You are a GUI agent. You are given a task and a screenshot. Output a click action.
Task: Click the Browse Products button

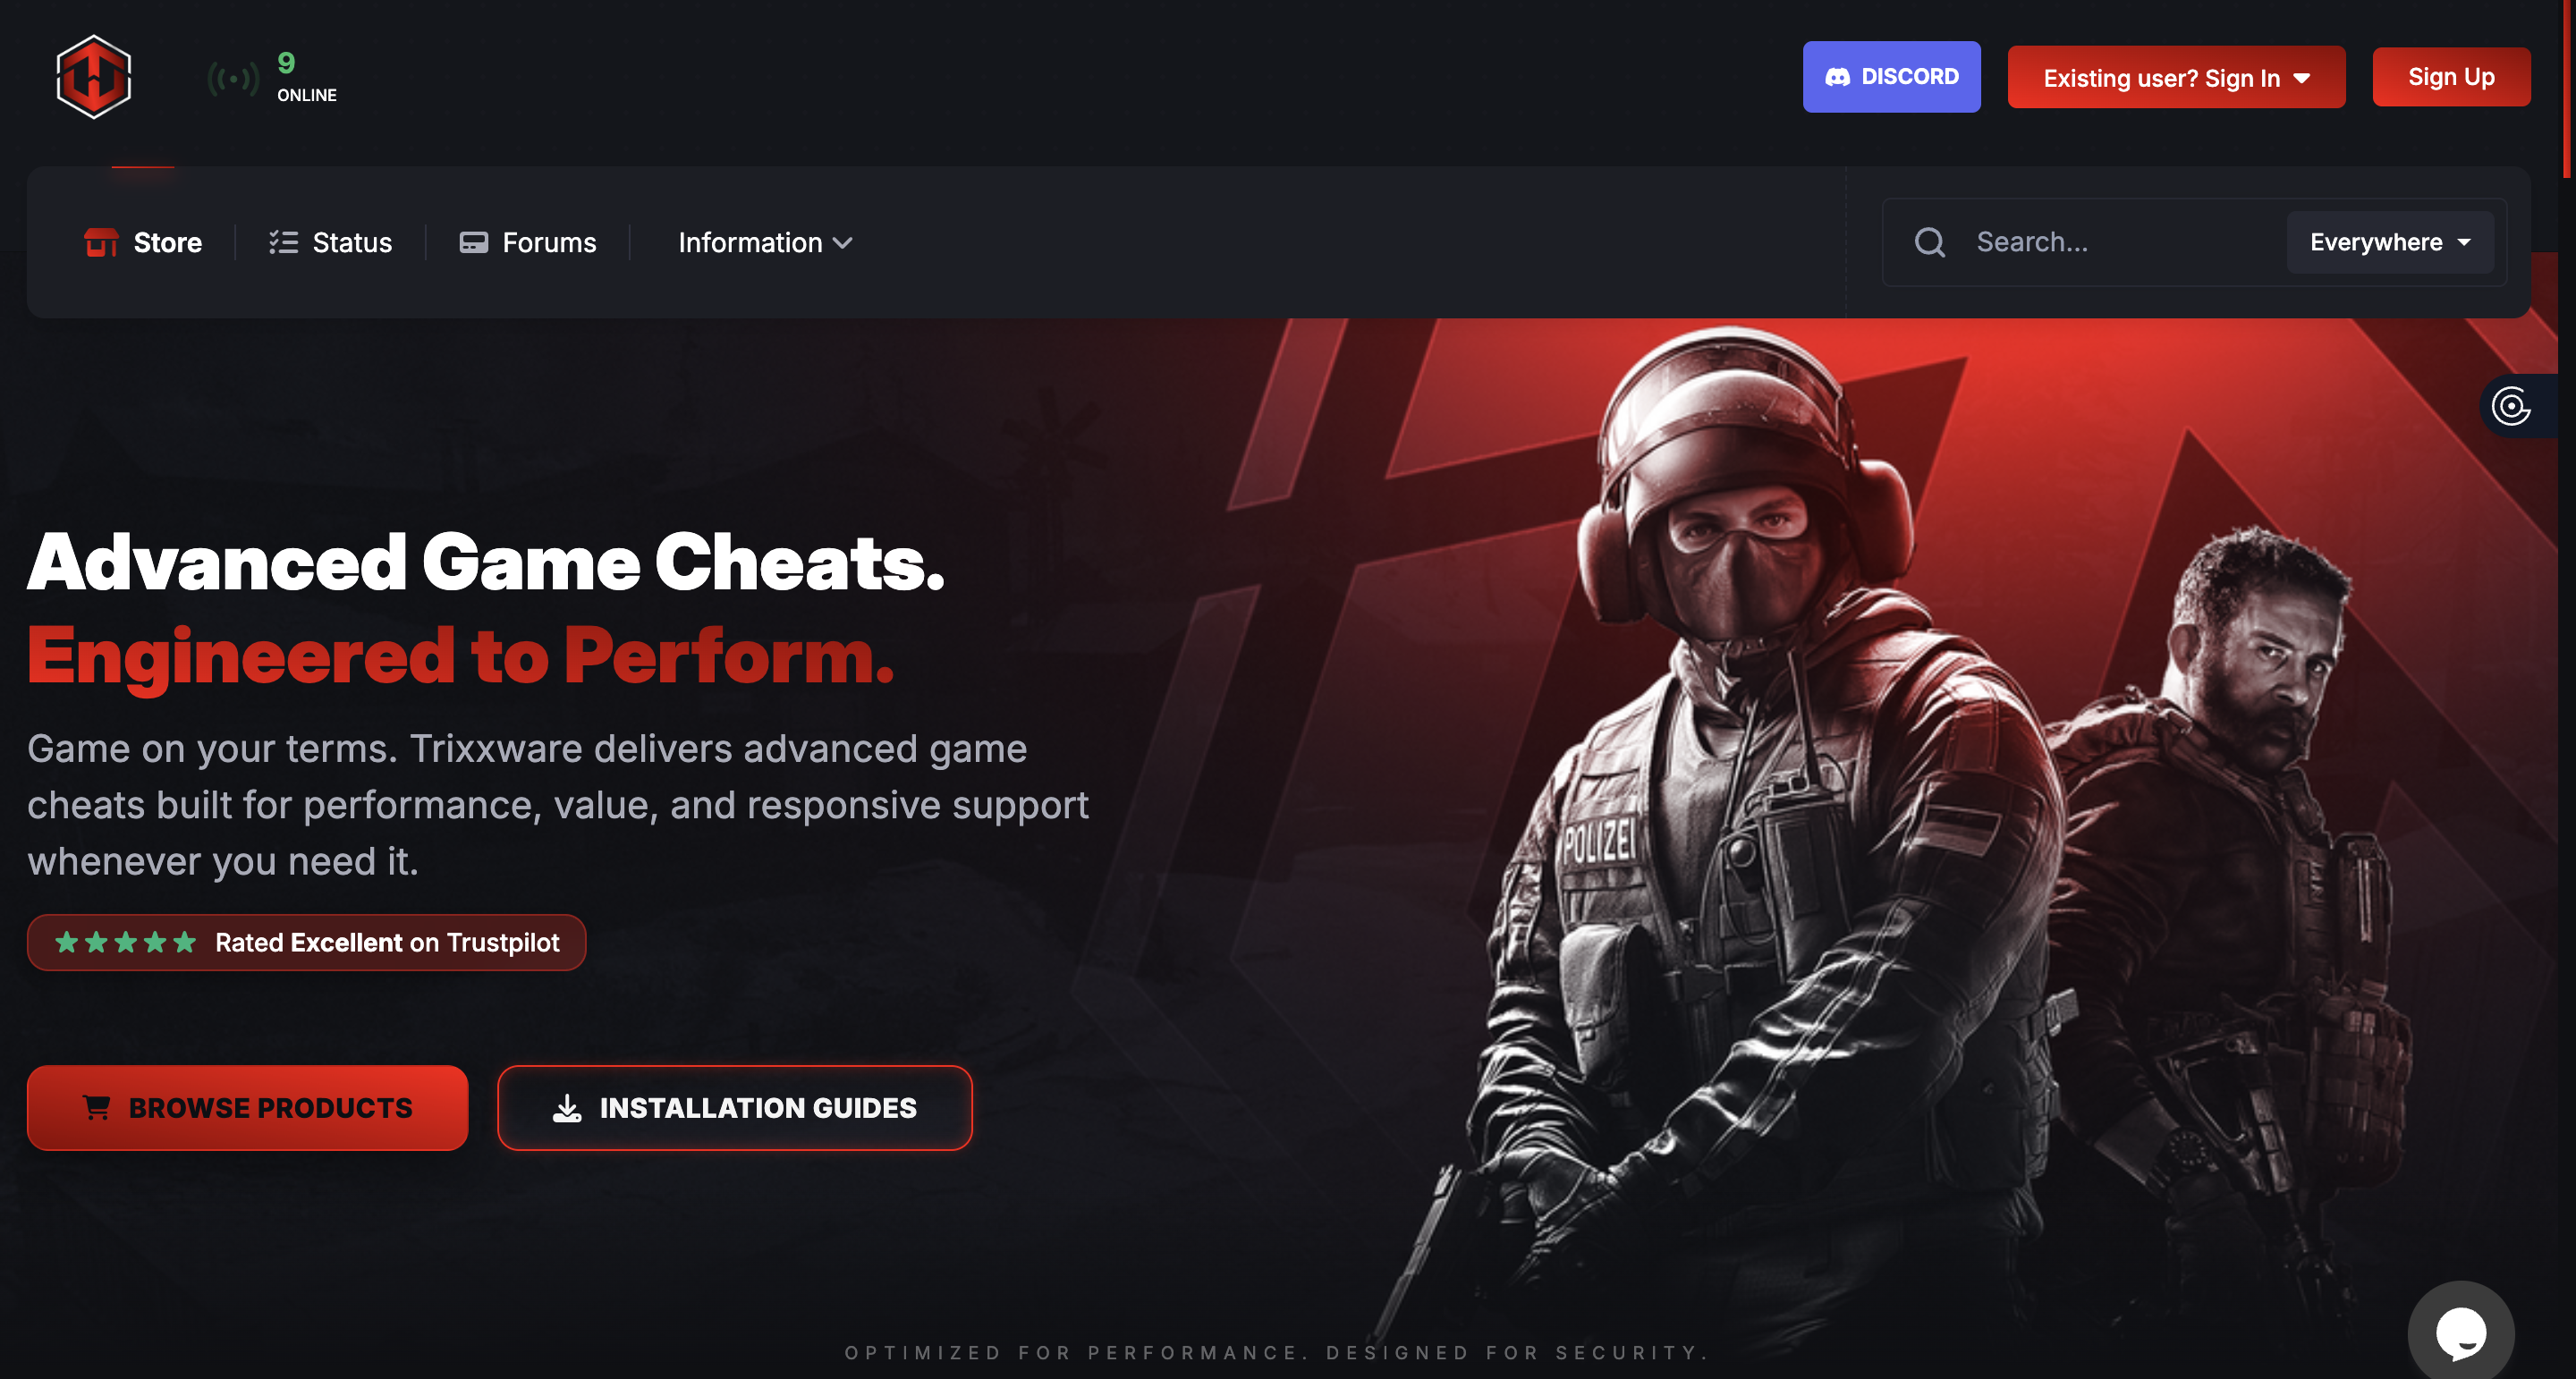(x=247, y=1107)
